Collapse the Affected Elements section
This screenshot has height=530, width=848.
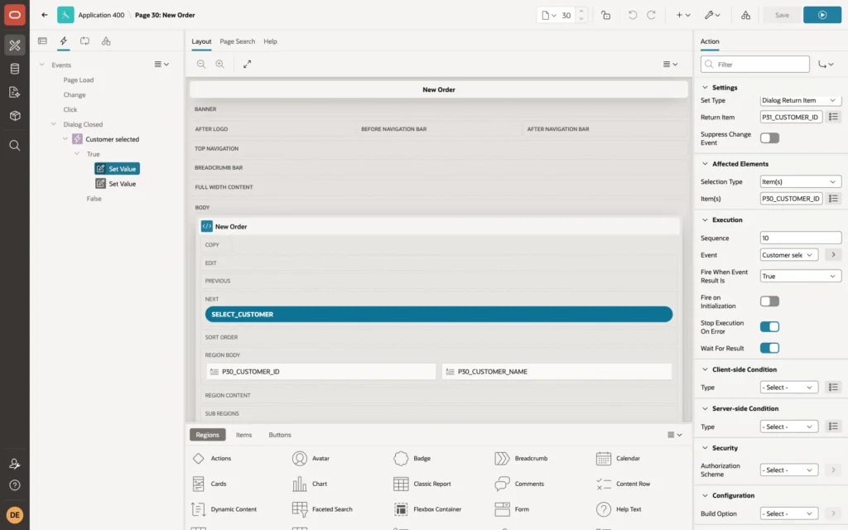[x=705, y=164]
